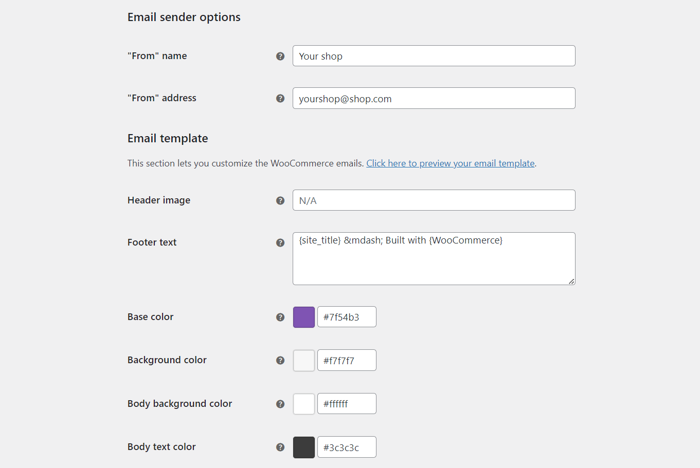The height and width of the screenshot is (468, 700).
Task: Click the "Body background color" label
Action: [x=180, y=404]
